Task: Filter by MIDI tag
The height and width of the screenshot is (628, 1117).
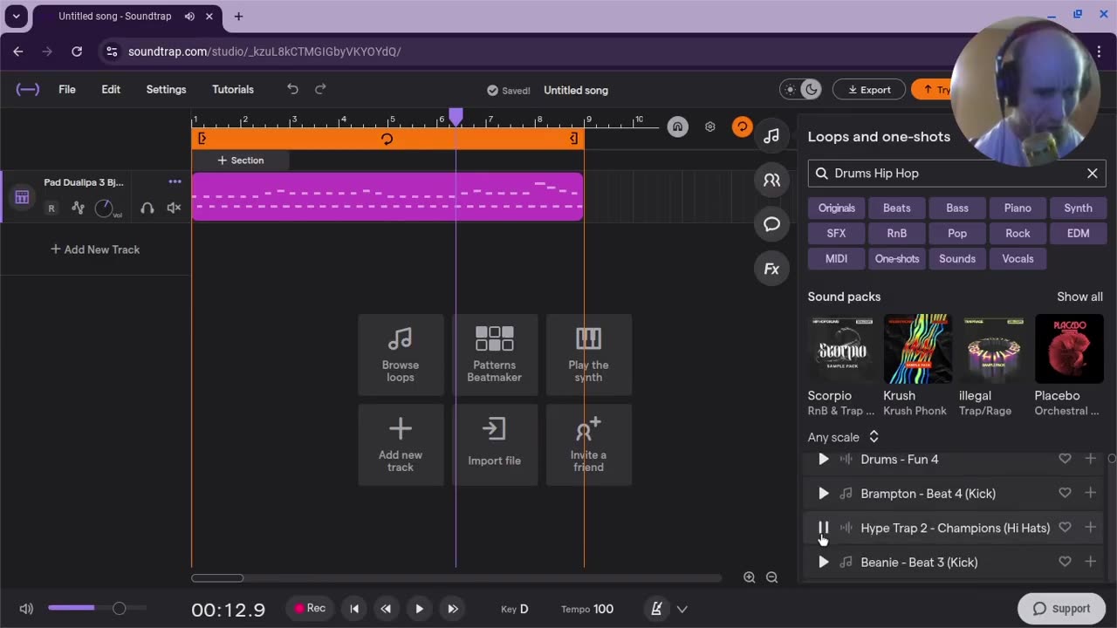Action: coord(836,258)
